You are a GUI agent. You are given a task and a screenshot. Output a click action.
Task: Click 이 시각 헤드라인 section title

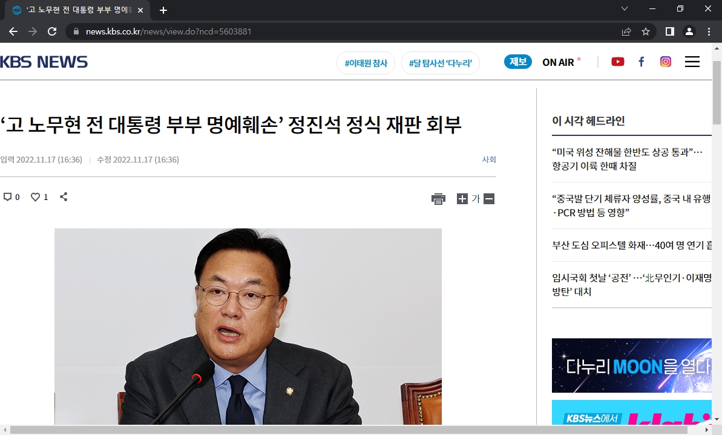pos(588,121)
